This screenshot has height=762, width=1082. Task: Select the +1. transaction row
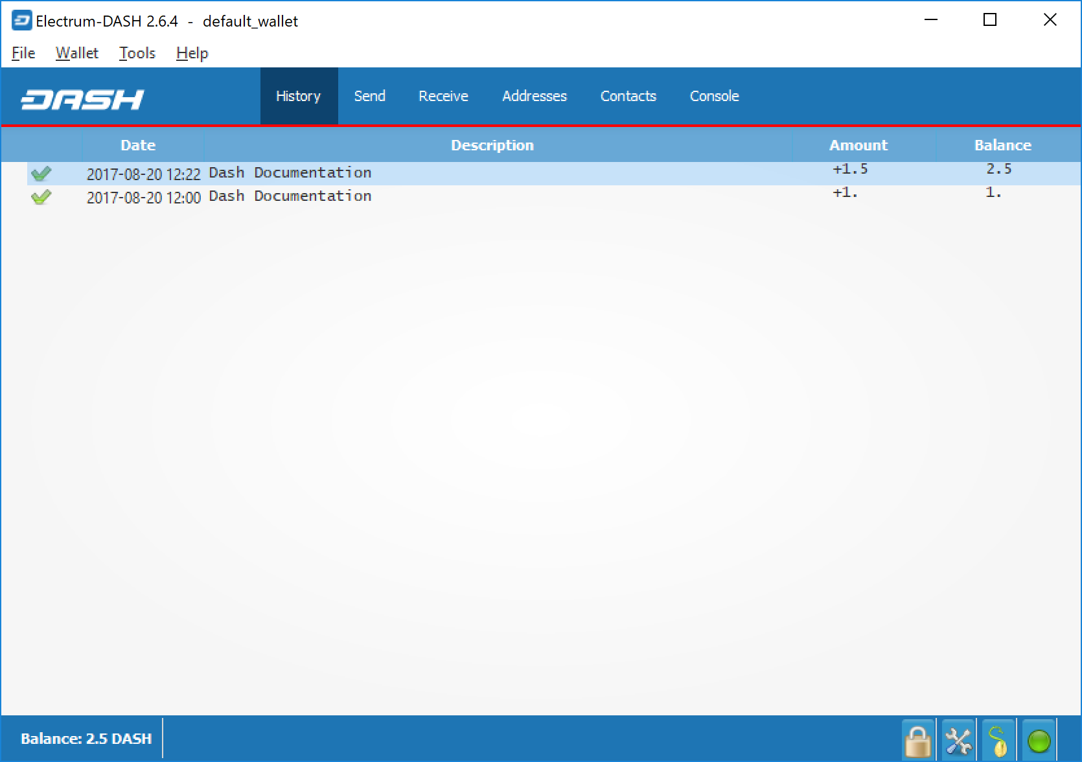click(x=492, y=197)
